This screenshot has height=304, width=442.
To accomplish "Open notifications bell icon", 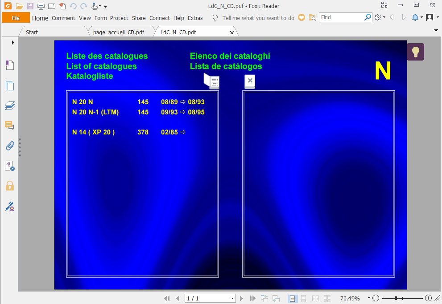I will click(415, 17).
